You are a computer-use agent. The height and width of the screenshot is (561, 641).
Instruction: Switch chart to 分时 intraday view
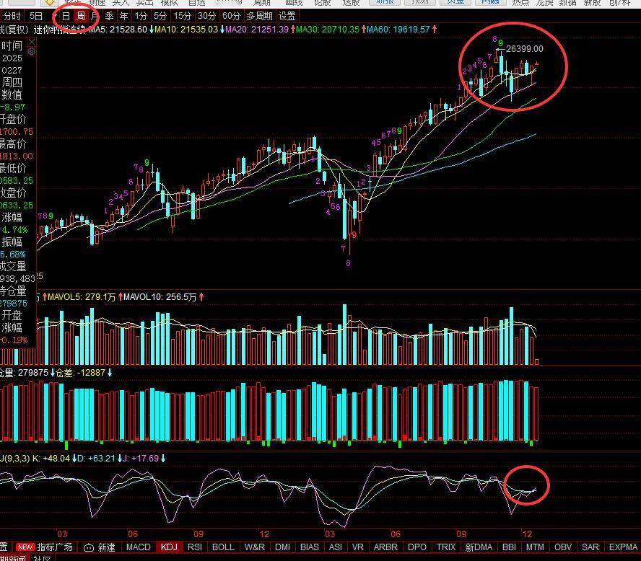pyautogui.click(x=12, y=17)
